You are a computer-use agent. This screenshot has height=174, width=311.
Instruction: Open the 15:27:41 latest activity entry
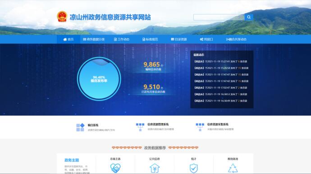point(220,61)
